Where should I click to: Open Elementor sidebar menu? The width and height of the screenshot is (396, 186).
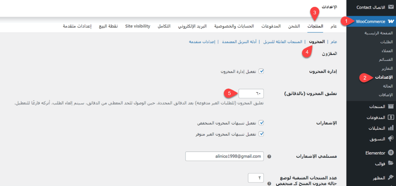[371, 153]
